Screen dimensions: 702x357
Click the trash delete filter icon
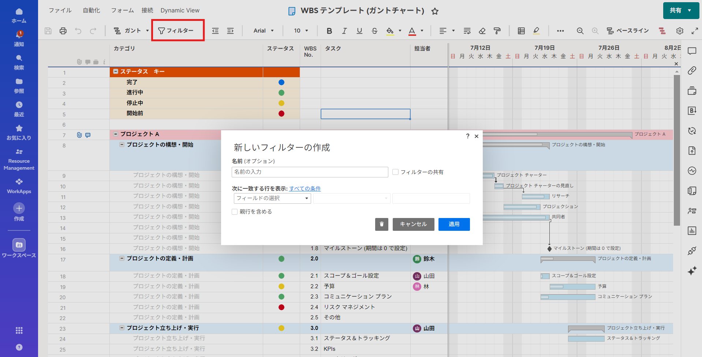tap(381, 224)
